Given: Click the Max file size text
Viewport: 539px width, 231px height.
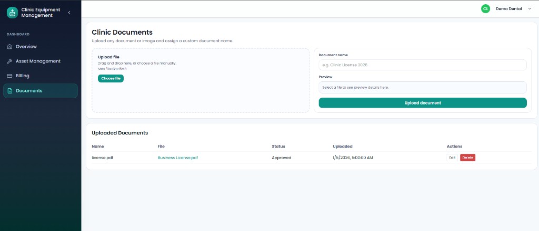Looking at the screenshot, I should [112, 69].
